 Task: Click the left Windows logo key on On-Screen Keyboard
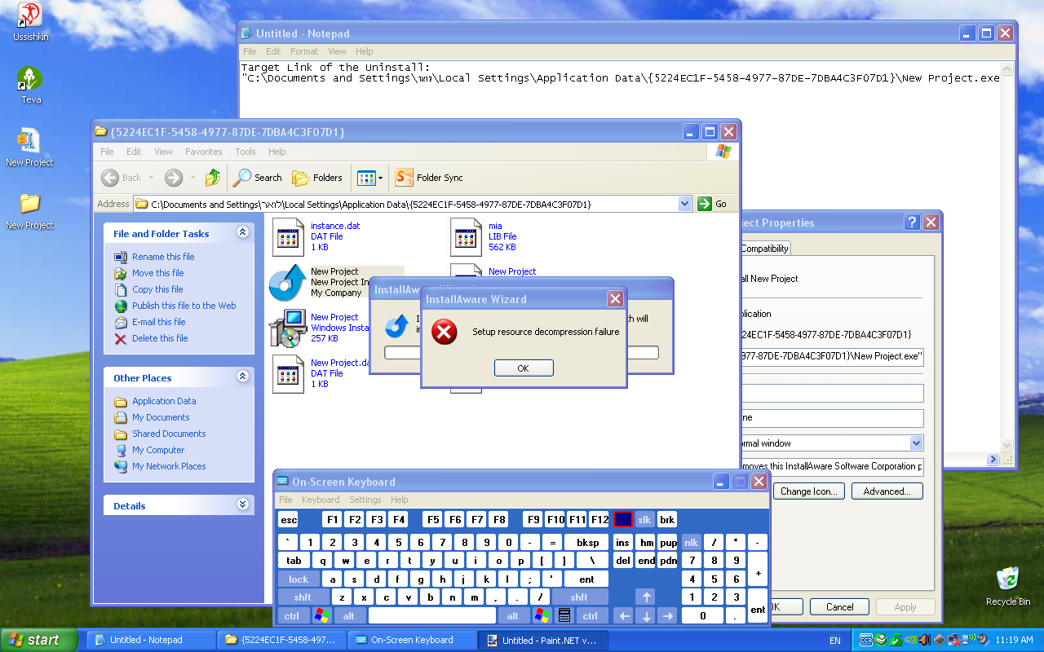tap(322, 615)
